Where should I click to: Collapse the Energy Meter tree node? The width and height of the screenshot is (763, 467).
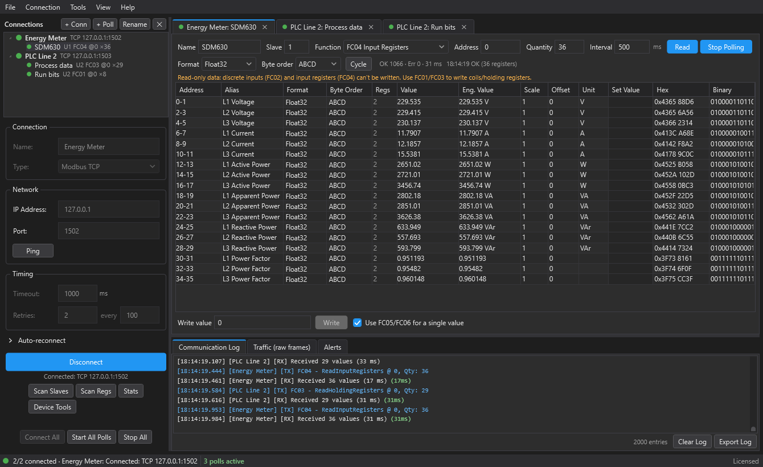(x=10, y=38)
